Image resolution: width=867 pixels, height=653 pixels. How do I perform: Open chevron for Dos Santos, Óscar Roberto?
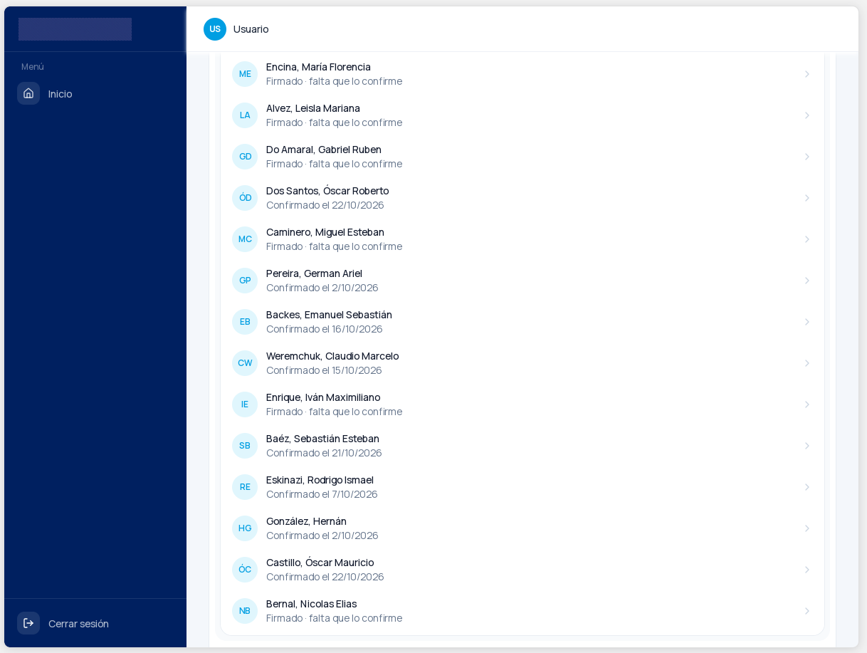(x=807, y=198)
